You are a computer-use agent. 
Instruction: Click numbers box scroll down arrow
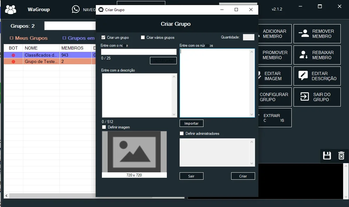click(x=252, y=114)
